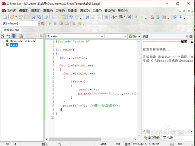Open the 工具(T) menu

[x=97, y=10]
